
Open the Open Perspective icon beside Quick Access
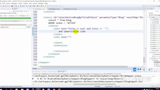click(x=153, y=6)
